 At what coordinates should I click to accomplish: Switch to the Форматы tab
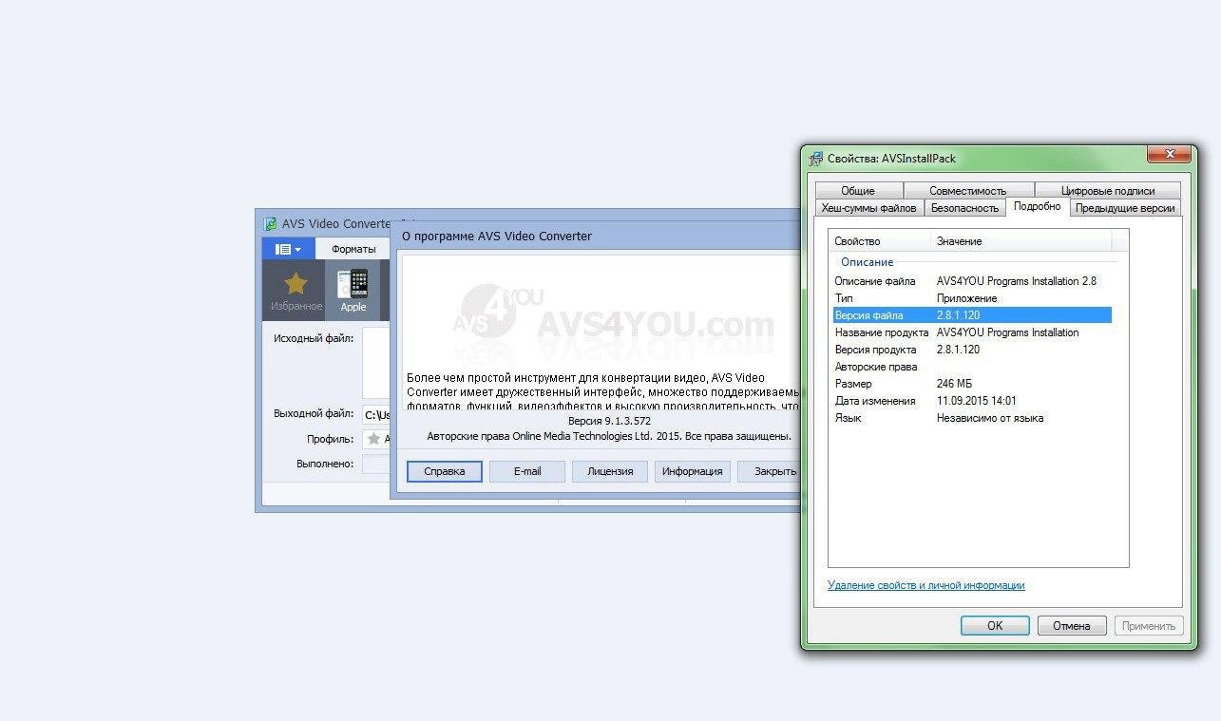353,249
